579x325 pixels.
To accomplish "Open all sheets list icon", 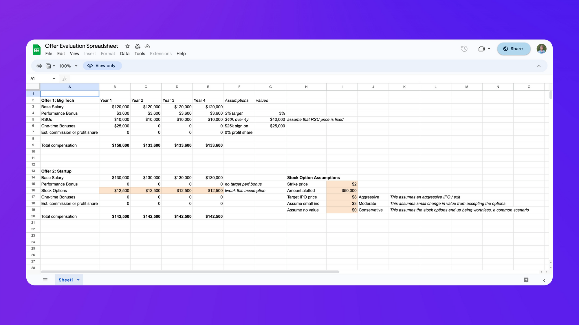I will pos(45,280).
